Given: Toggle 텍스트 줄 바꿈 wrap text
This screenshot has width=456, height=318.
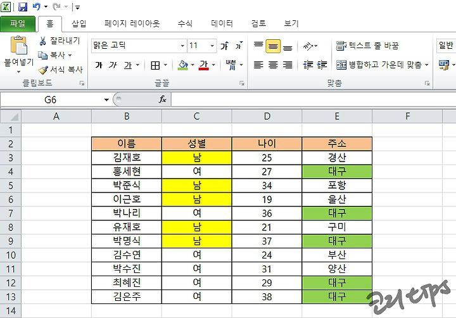Looking at the screenshot, I should coord(367,46).
